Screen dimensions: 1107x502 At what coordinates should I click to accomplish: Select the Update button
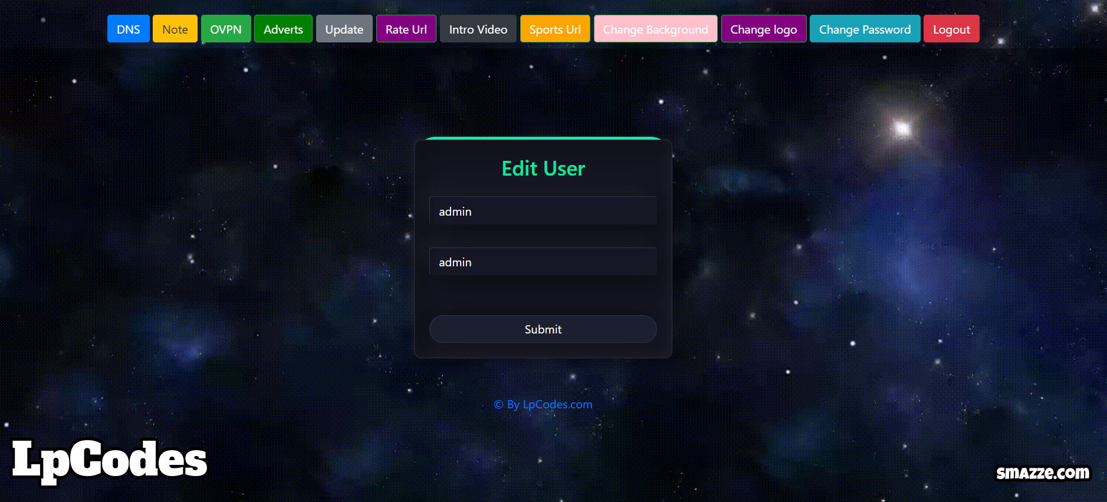(344, 29)
